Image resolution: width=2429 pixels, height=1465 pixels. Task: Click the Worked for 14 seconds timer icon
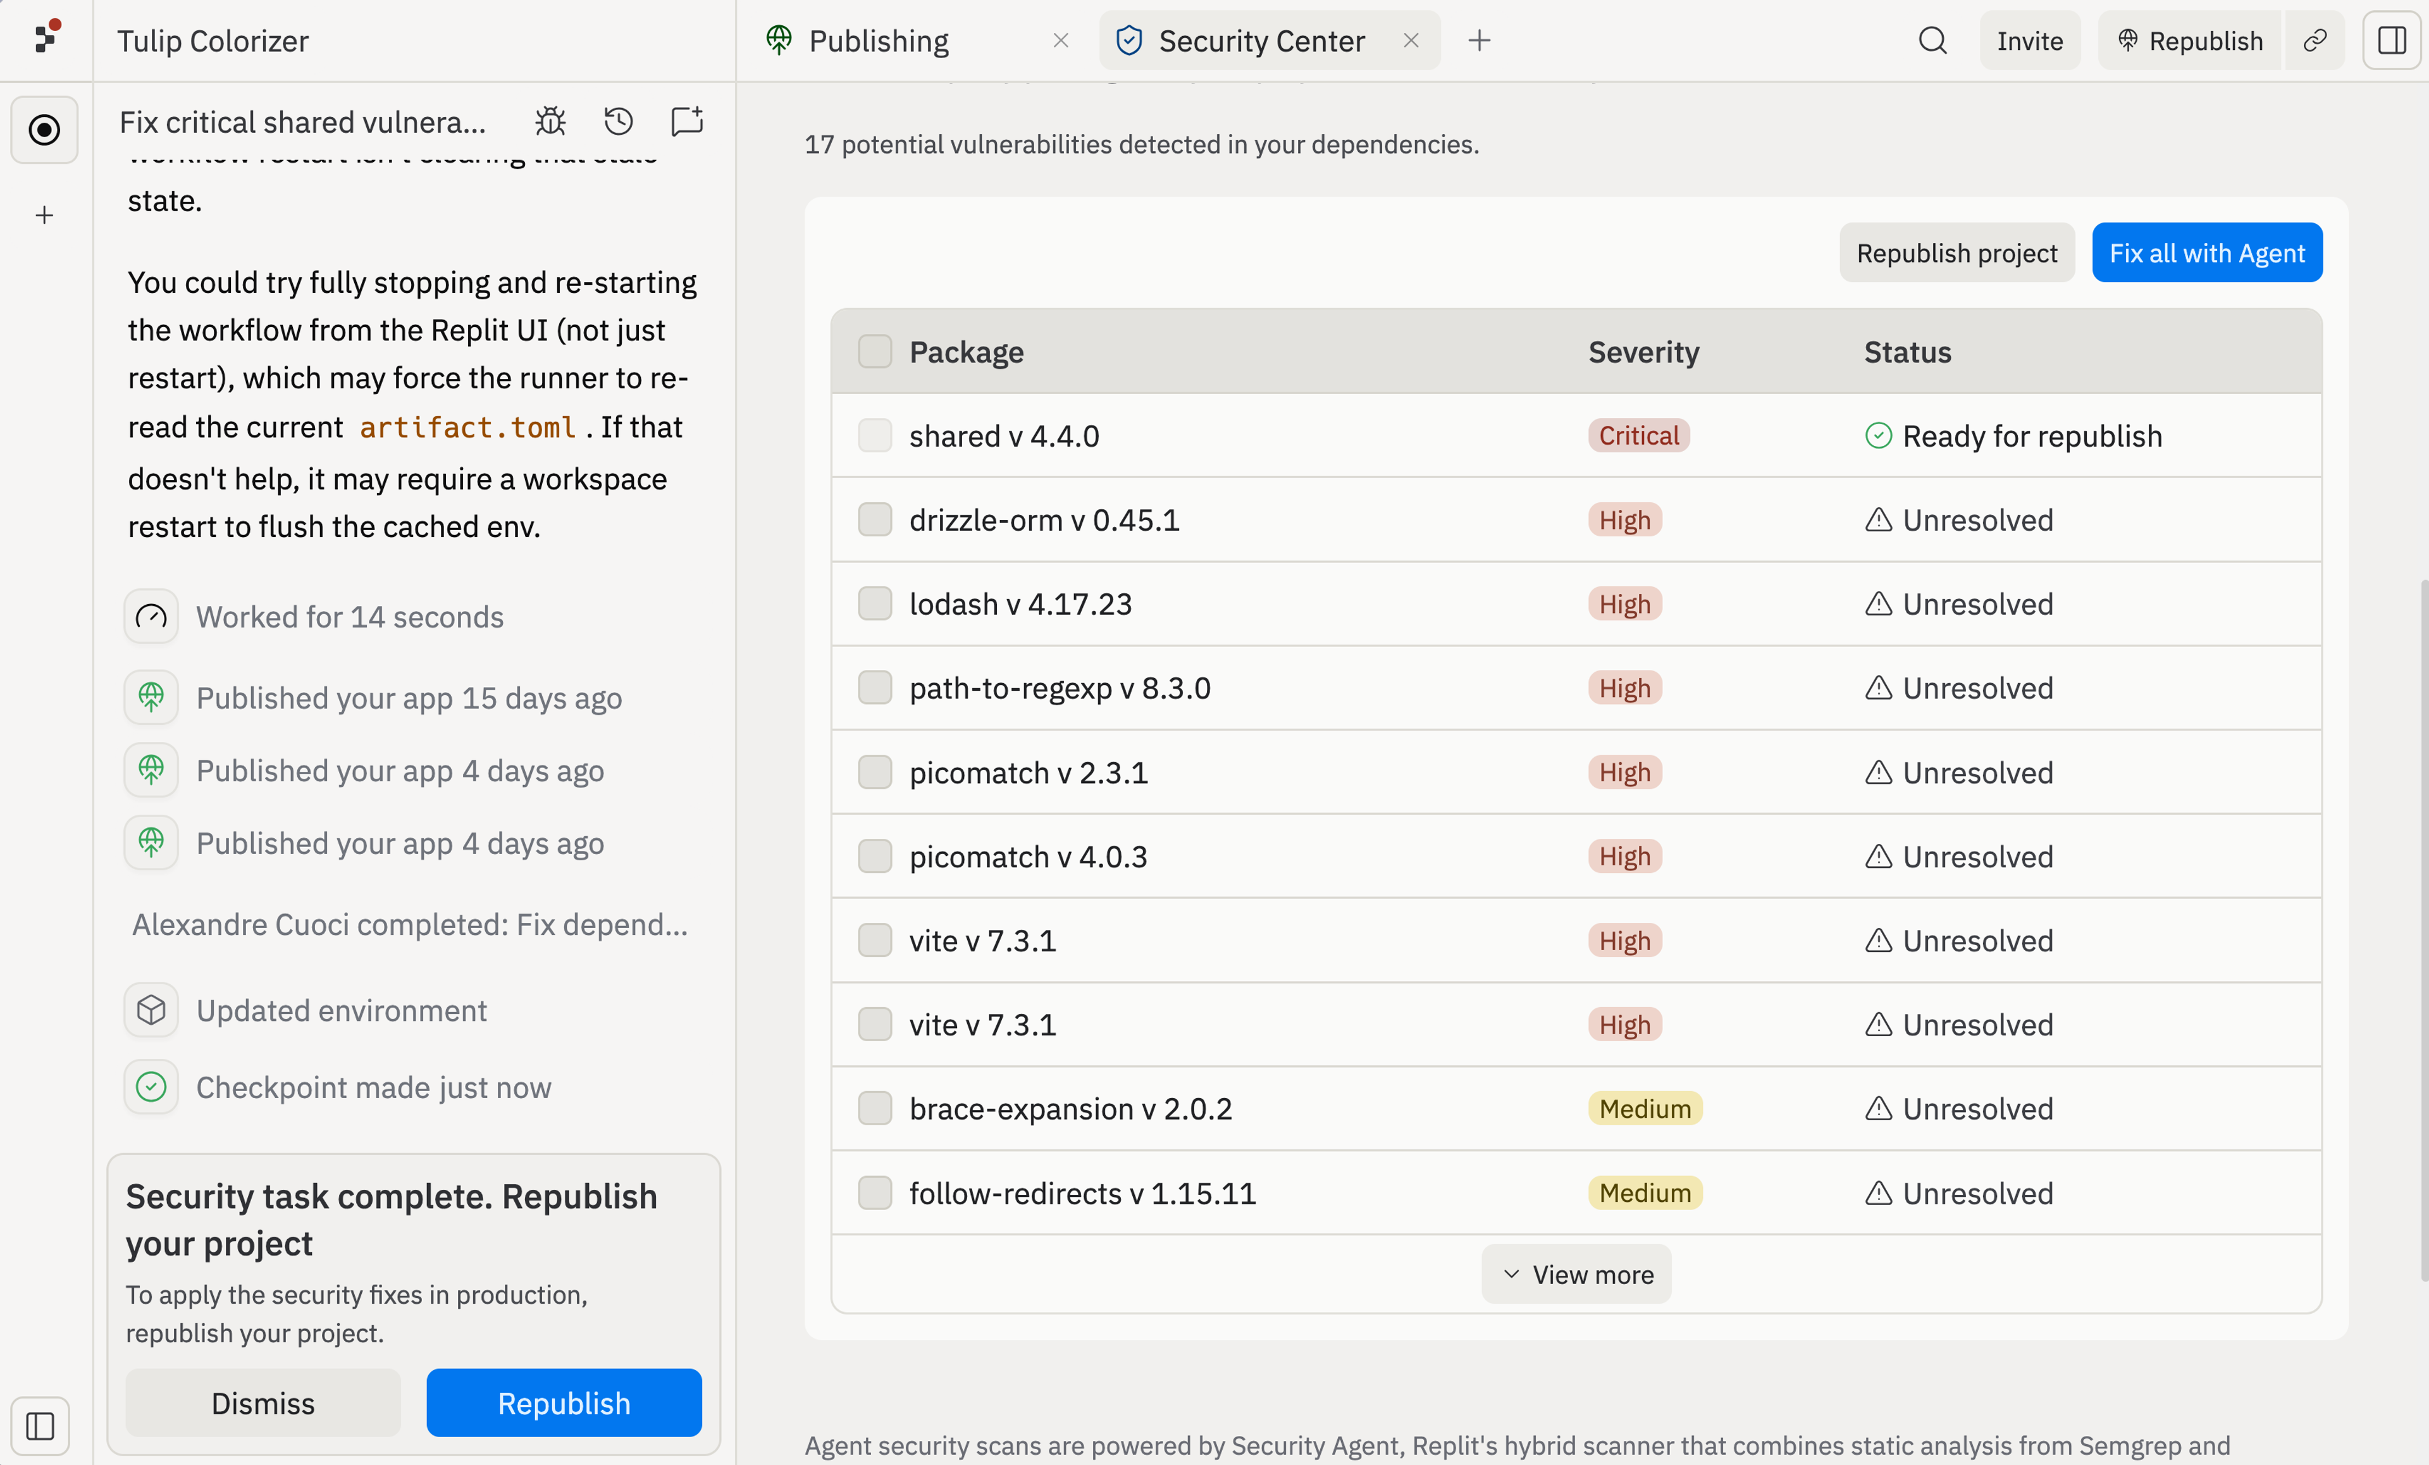(151, 616)
